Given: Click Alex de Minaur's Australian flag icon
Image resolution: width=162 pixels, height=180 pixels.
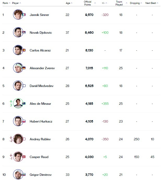Looking at the screenshot, I should coord(24,103).
